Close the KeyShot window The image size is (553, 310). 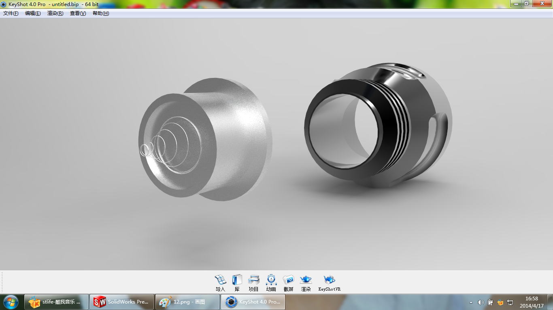point(541,3)
